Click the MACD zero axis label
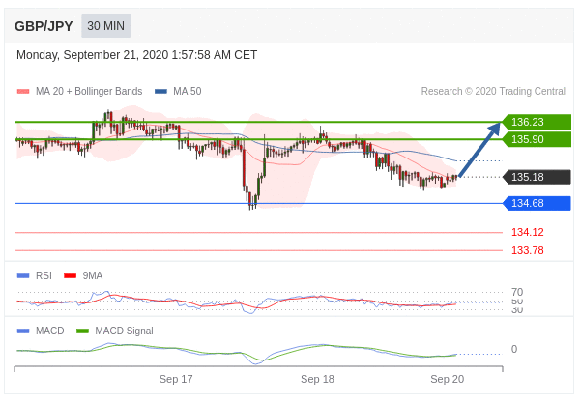This screenshot has width=581, height=403. tap(514, 349)
